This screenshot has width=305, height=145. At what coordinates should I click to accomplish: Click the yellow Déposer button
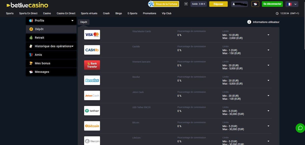coord(218,4)
